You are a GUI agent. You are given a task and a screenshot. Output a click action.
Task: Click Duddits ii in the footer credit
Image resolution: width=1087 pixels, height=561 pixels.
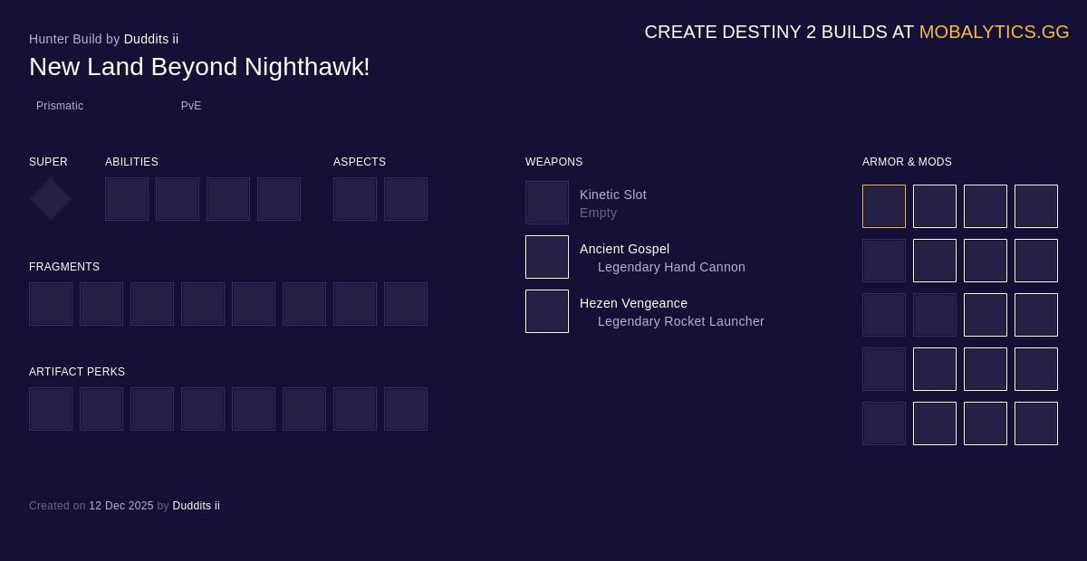point(196,506)
